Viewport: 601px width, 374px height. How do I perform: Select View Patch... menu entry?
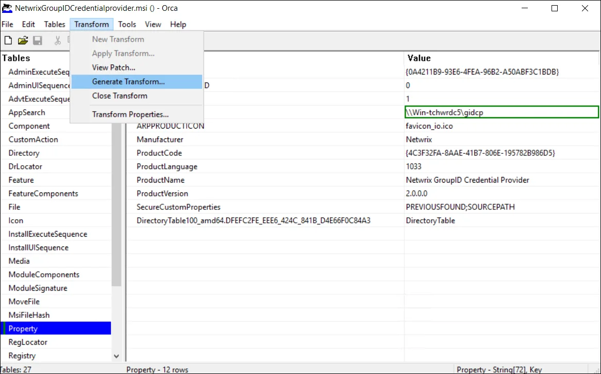137,67
